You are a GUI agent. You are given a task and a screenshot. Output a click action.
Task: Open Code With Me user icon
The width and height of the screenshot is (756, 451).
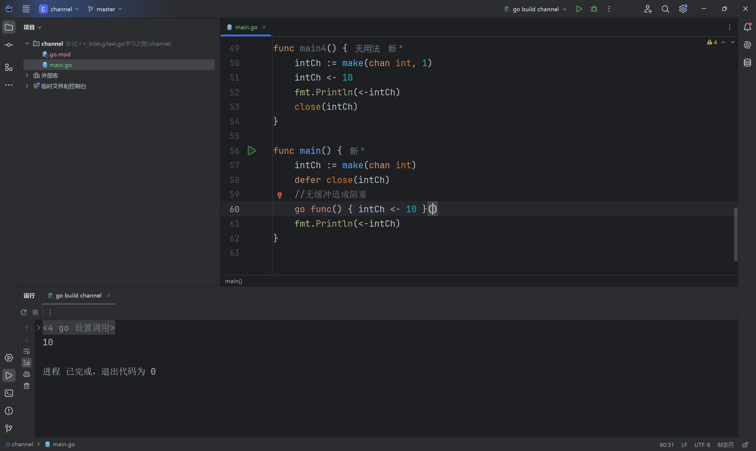648,9
